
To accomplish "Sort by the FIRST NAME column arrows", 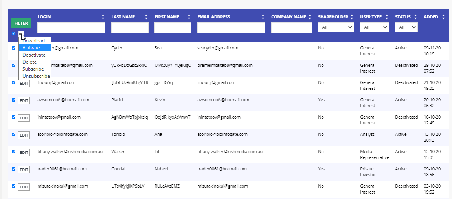I will tap(189, 17).
